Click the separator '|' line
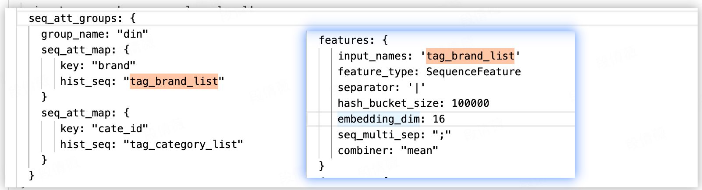 [381, 88]
